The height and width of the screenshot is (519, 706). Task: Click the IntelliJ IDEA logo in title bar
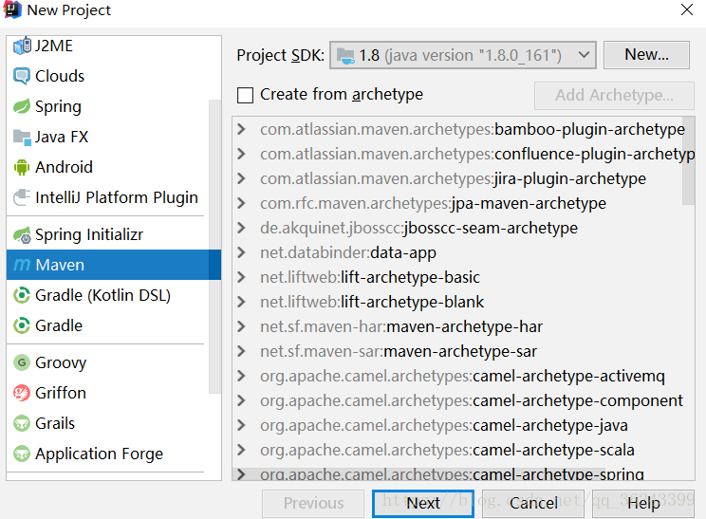[12, 9]
